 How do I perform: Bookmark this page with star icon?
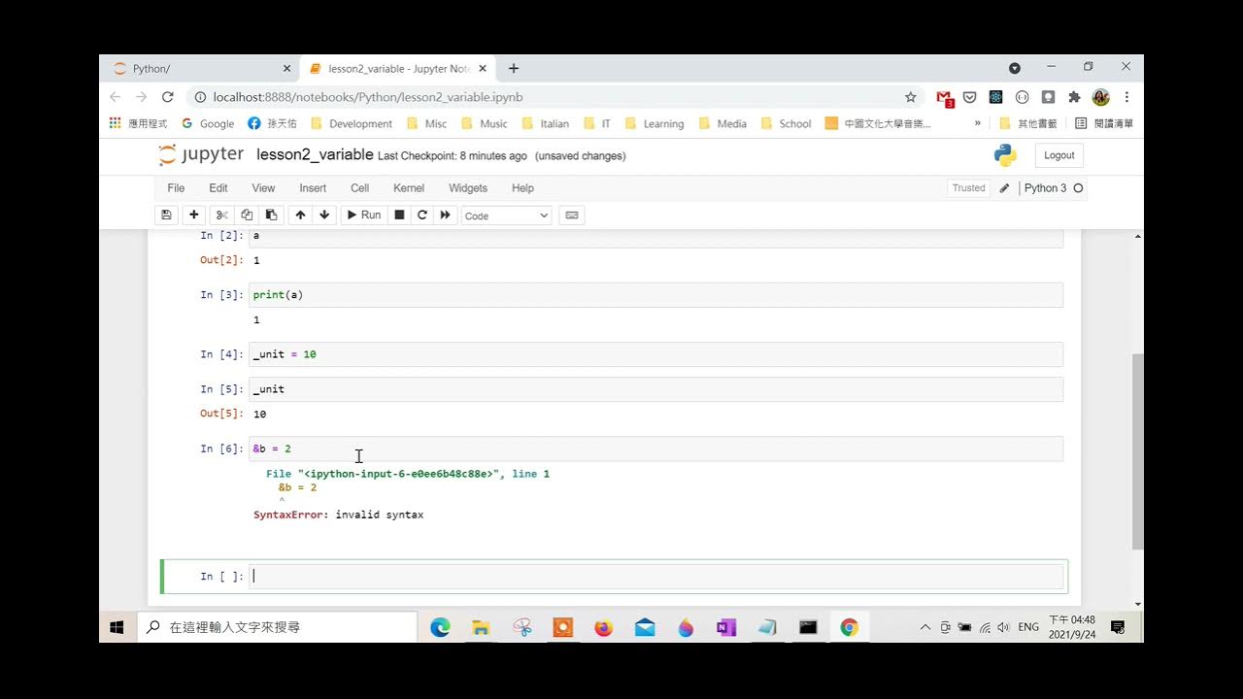[910, 97]
